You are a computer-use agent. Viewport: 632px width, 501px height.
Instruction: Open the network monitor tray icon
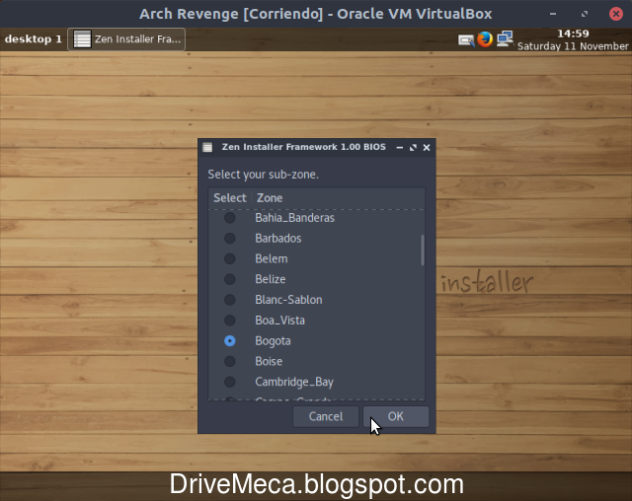click(x=505, y=39)
